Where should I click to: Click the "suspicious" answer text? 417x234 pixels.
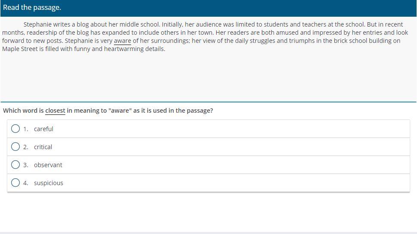point(49,183)
